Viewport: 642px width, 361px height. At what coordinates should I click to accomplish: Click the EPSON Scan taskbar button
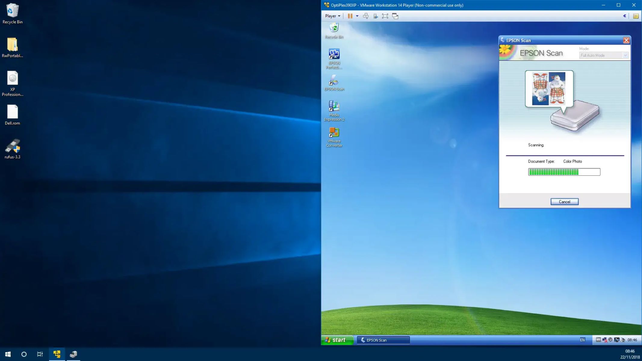click(383, 340)
